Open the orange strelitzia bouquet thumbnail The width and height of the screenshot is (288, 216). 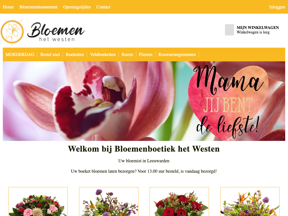[250, 202]
